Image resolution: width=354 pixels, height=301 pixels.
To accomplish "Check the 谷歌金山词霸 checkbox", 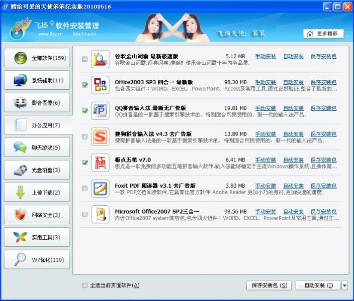I will [x=84, y=59].
